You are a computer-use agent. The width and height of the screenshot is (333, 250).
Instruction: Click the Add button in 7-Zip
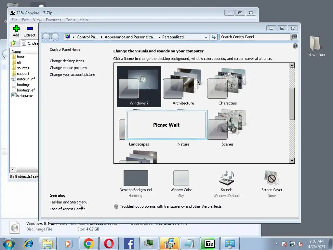[16, 31]
